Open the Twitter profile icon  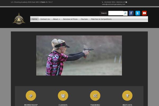(x=138, y=13)
